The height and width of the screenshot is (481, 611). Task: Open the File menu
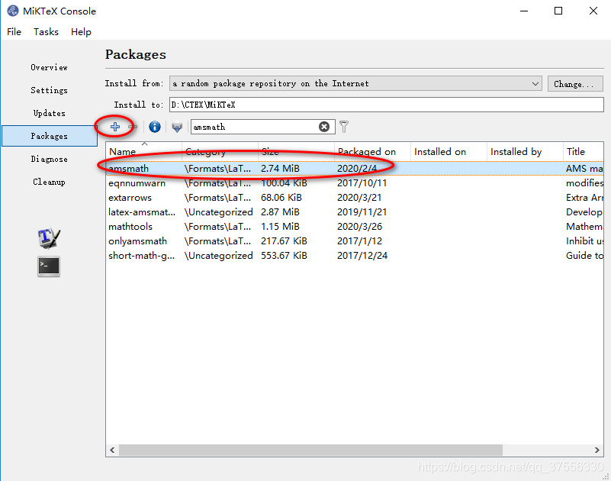pos(14,32)
